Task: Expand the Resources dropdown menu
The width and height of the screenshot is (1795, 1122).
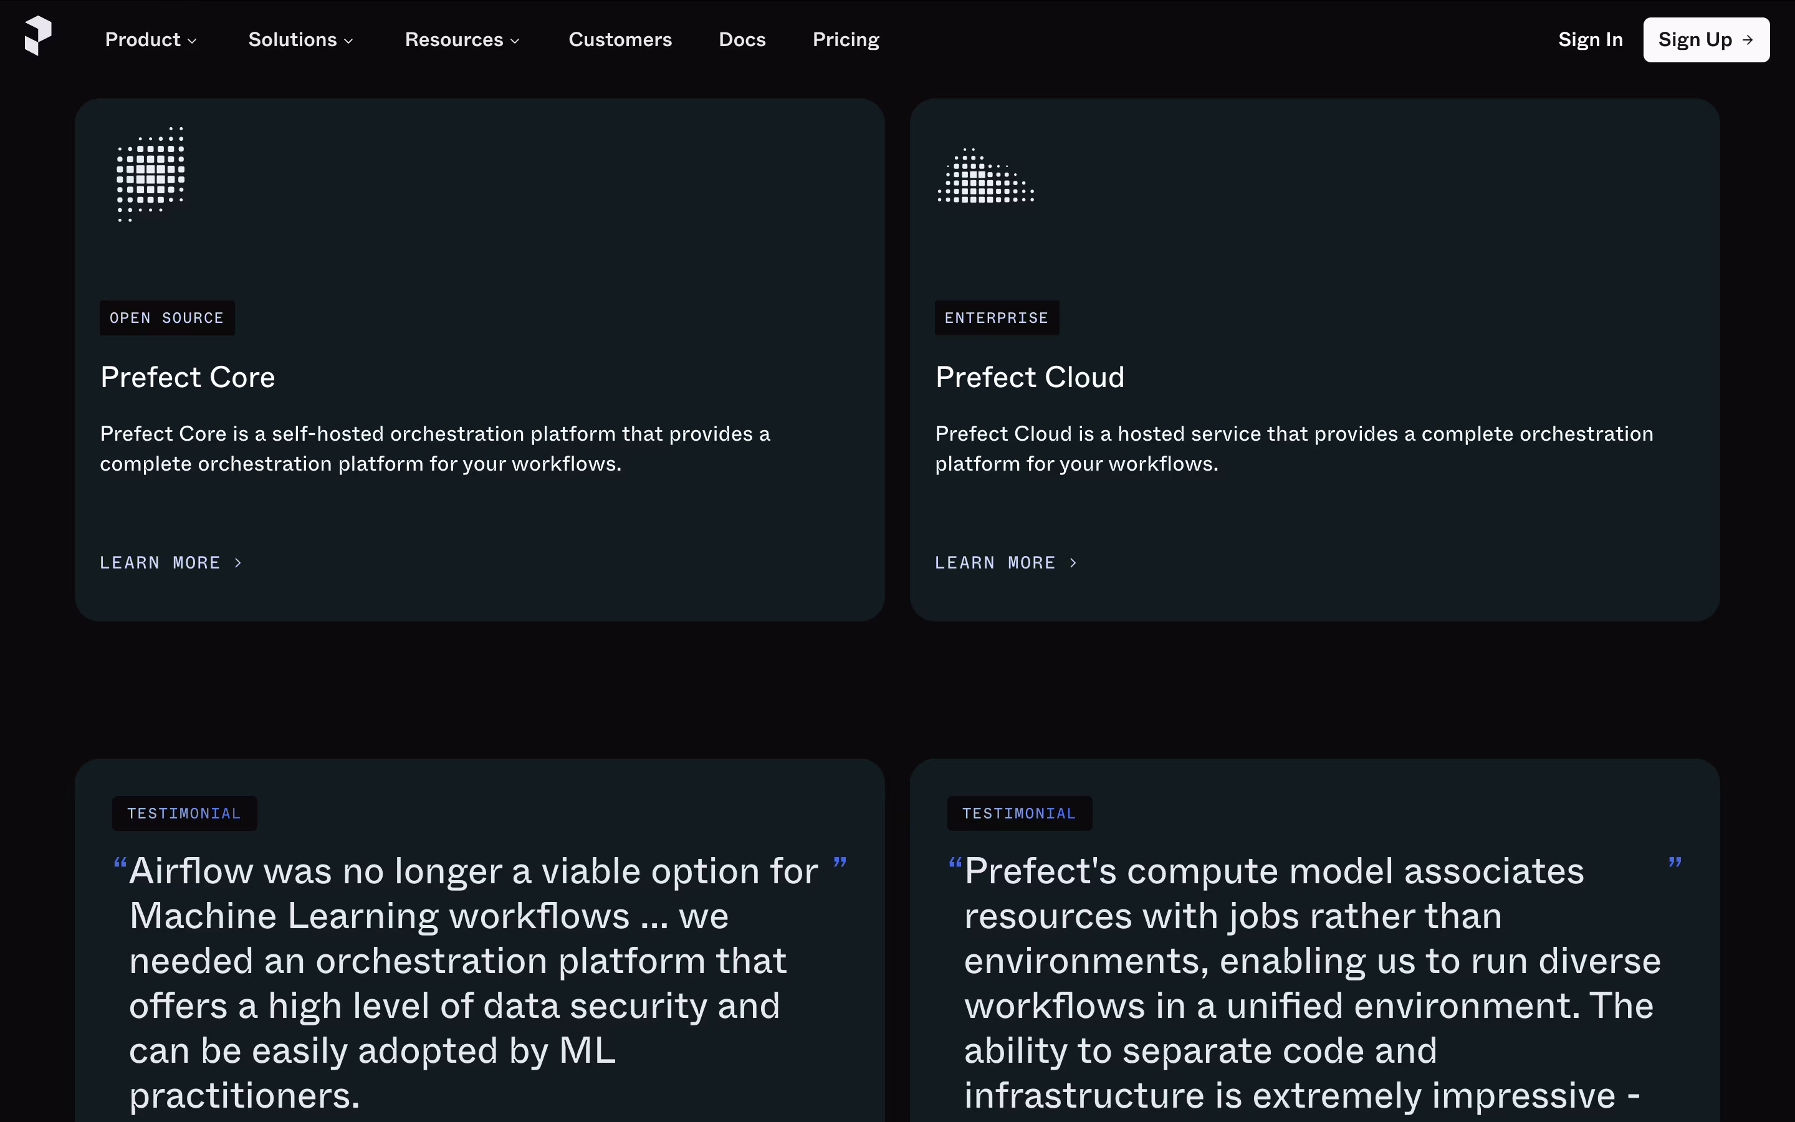Action: tap(461, 40)
